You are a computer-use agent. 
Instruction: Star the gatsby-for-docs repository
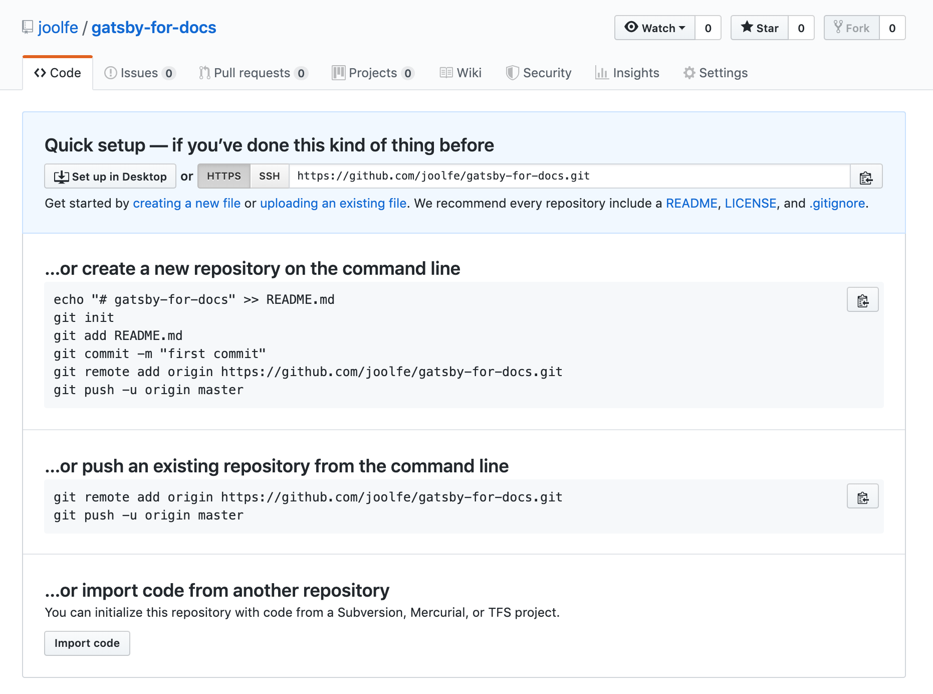click(760, 28)
